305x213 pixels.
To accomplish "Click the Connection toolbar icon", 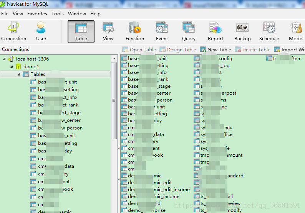I will (x=14, y=31).
